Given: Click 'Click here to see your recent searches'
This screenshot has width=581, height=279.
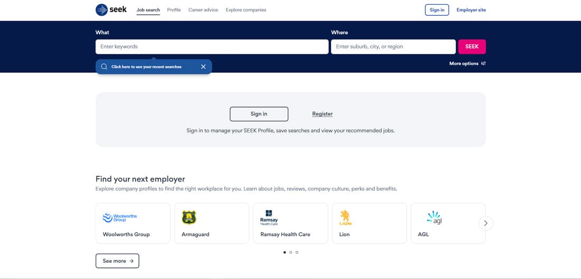Looking at the screenshot, I should point(146,67).
